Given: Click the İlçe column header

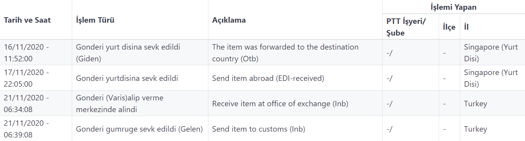Looking at the screenshot, I should pos(449,27).
